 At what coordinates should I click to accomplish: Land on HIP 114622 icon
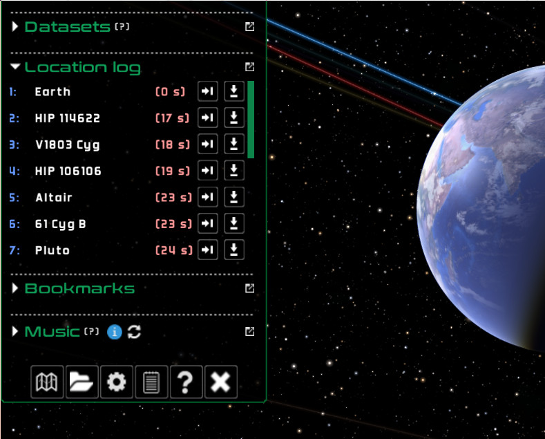pyautogui.click(x=234, y=118)
